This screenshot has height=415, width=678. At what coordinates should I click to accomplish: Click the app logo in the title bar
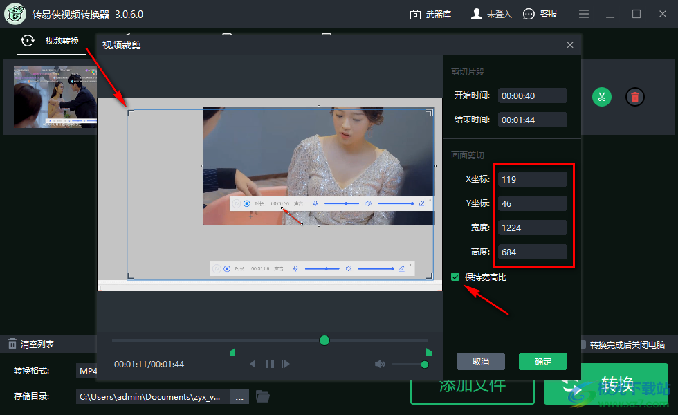coord(15,14)
